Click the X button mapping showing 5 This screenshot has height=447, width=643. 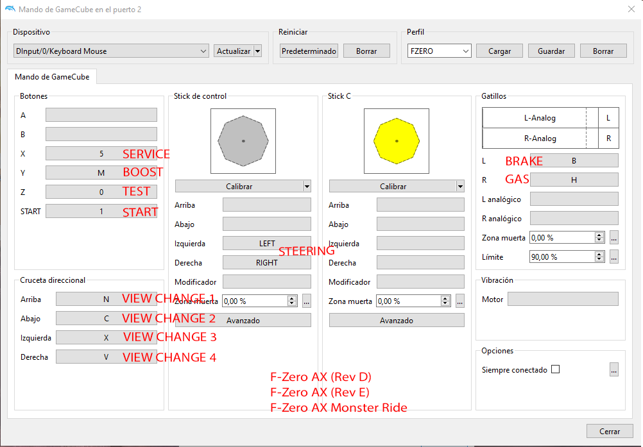coord(101,153)
